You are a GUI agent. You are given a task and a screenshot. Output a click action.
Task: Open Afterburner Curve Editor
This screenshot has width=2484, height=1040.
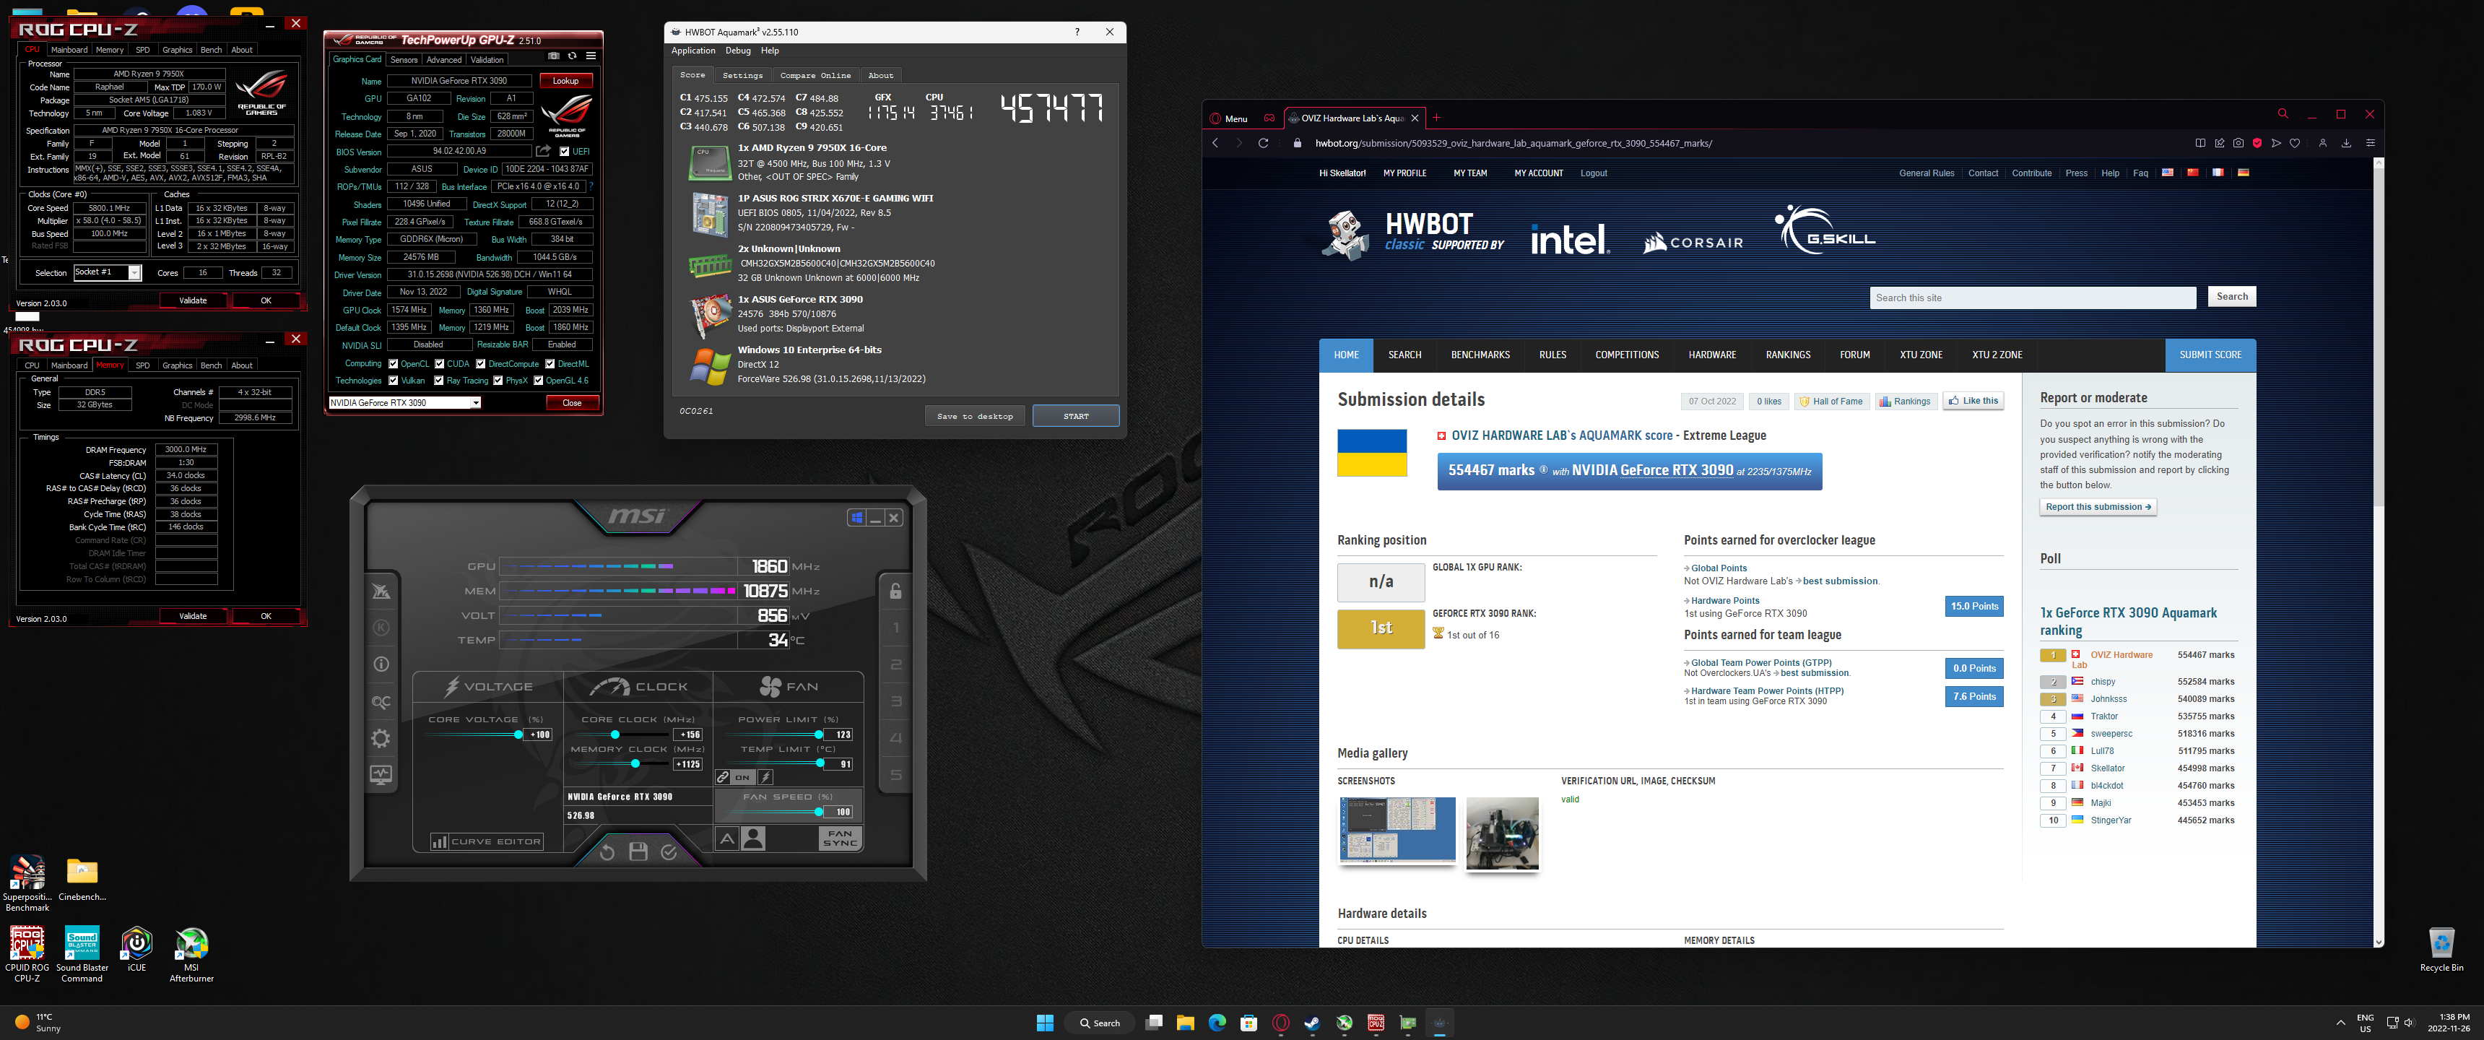pyautogui.click(x=486, y=841)
